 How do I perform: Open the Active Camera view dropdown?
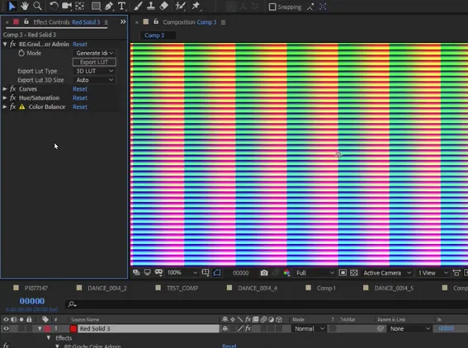(x=387, y=273)
